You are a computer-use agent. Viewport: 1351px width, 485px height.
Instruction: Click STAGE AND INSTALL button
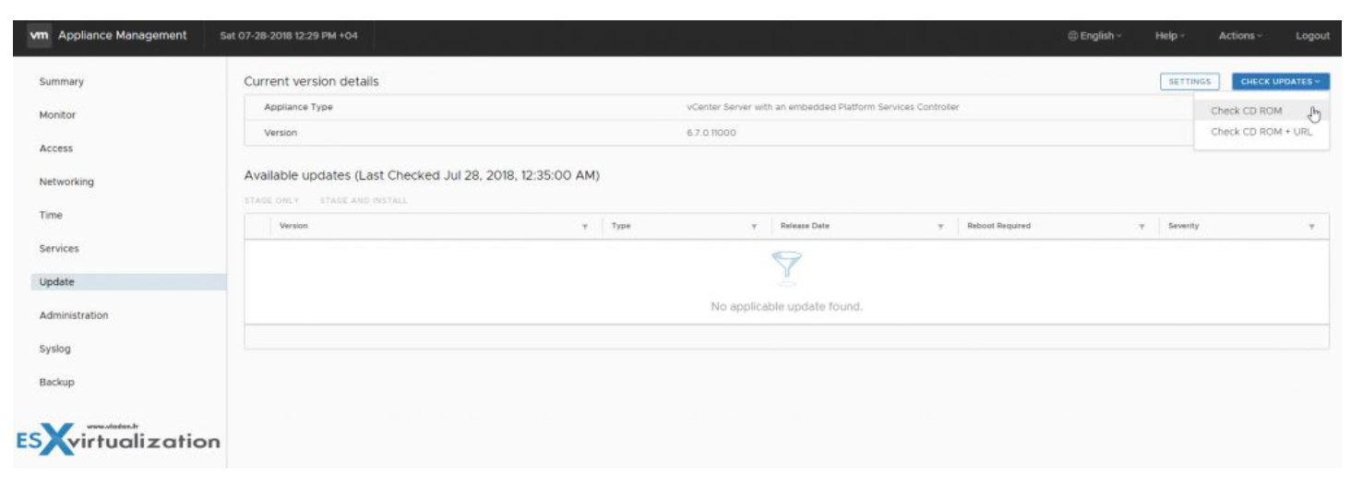(x=364, y=201)
